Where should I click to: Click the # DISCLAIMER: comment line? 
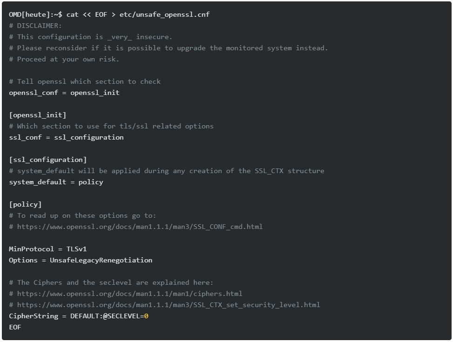[35, 26]
